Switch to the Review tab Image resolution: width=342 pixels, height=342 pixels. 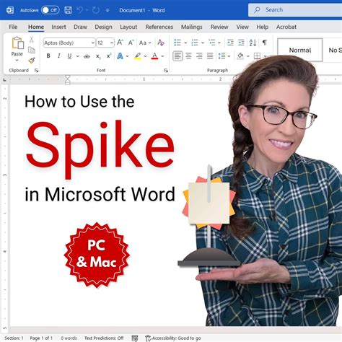tap(219, 27)
